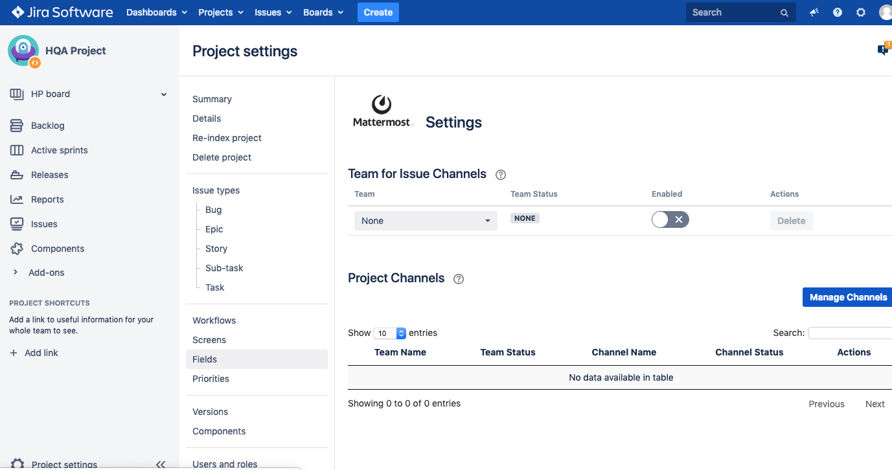The height and width of the screenshot is (470, 892).
Task: Click the HQA Project avatar
Action: 23,50
